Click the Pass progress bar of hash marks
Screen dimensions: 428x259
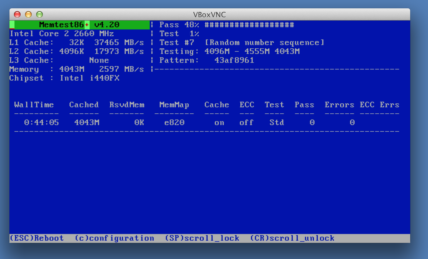point(249,25)
